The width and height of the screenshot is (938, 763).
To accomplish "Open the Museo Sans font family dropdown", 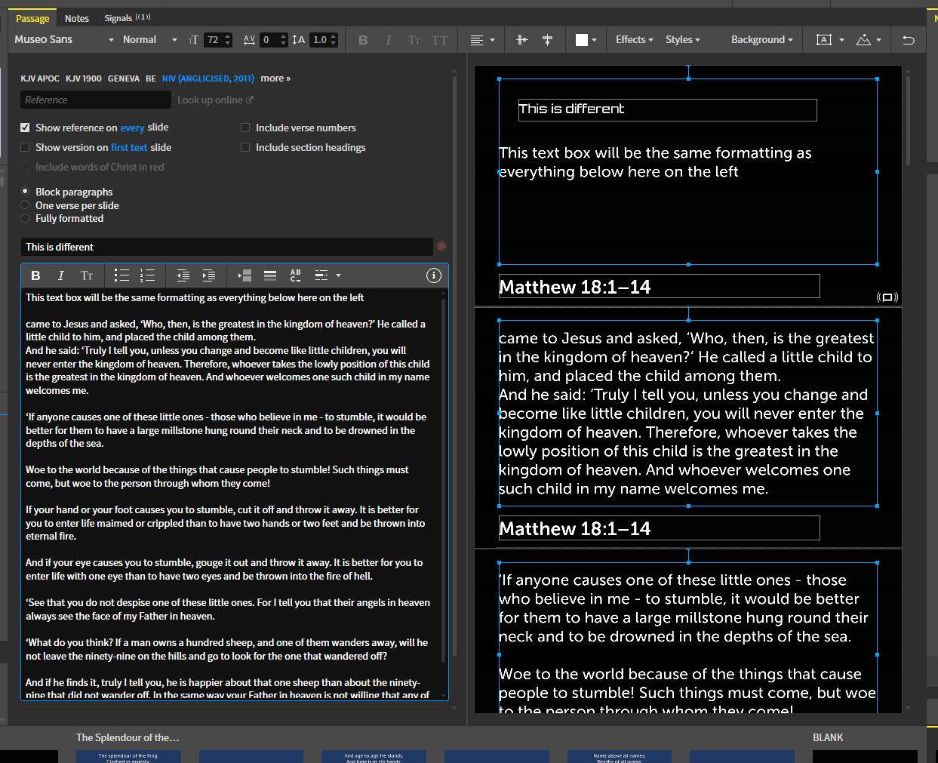I will click(64, 40).
